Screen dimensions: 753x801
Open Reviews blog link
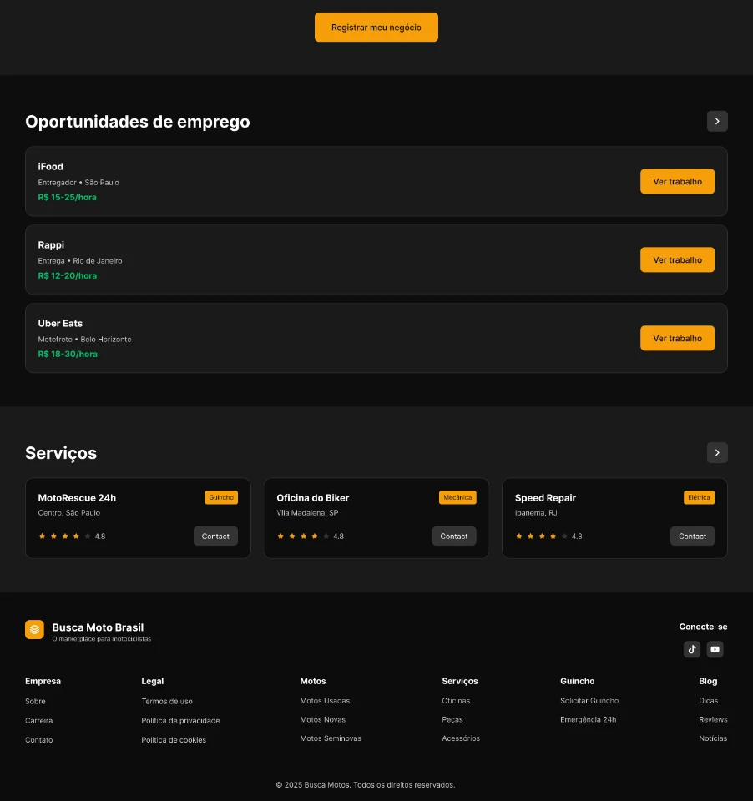pos(713,720)
